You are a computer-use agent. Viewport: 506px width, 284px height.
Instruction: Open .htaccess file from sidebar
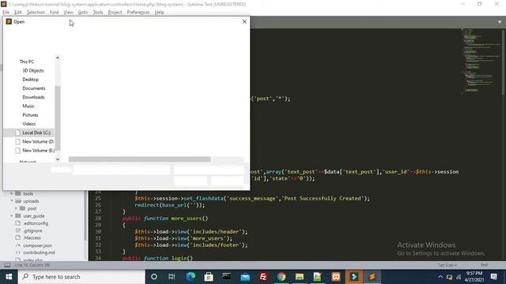32,237
